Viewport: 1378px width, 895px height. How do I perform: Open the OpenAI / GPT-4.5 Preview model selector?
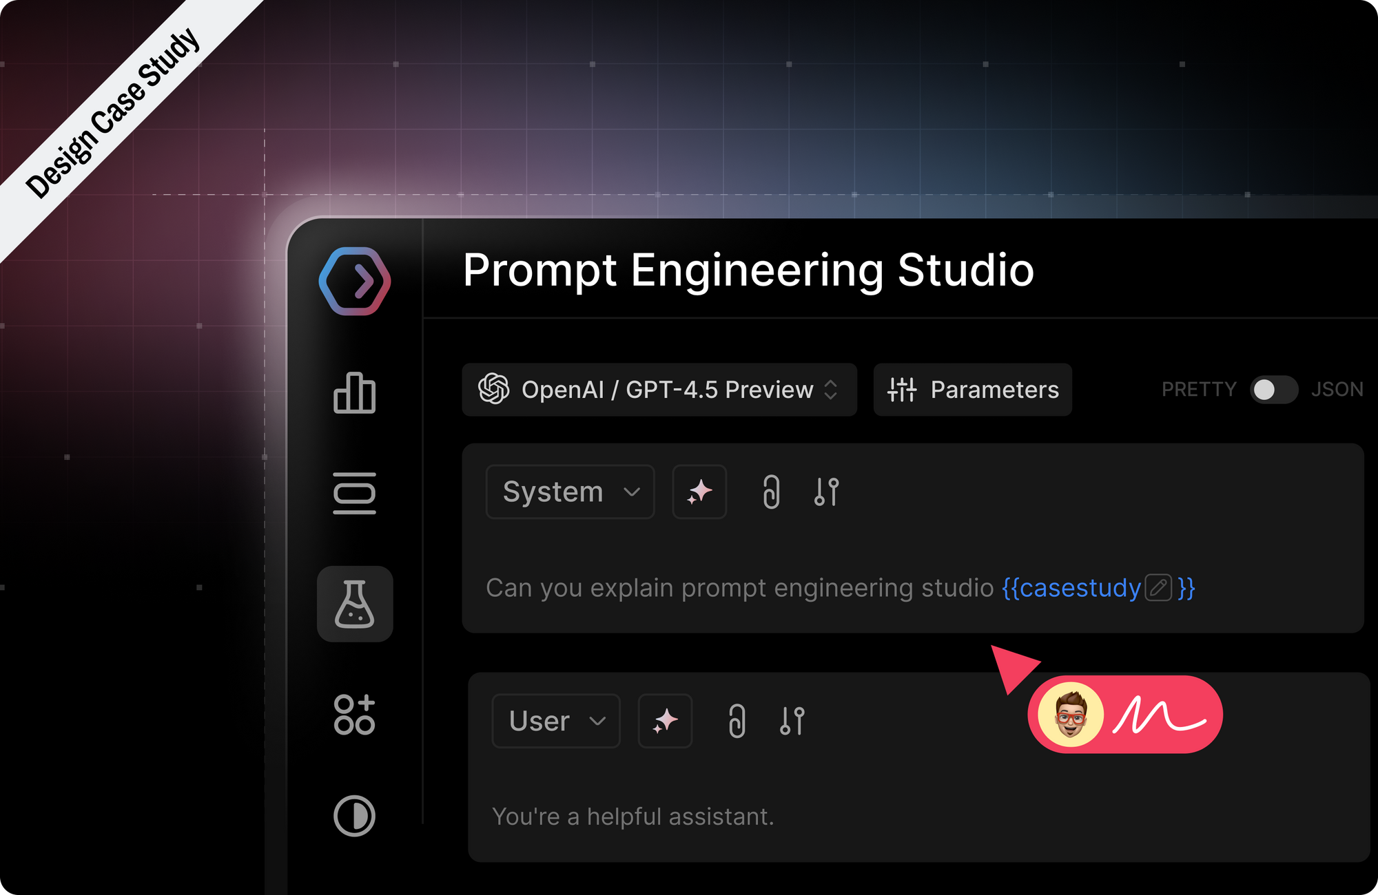pyautogui.click(x=659, y=390)
